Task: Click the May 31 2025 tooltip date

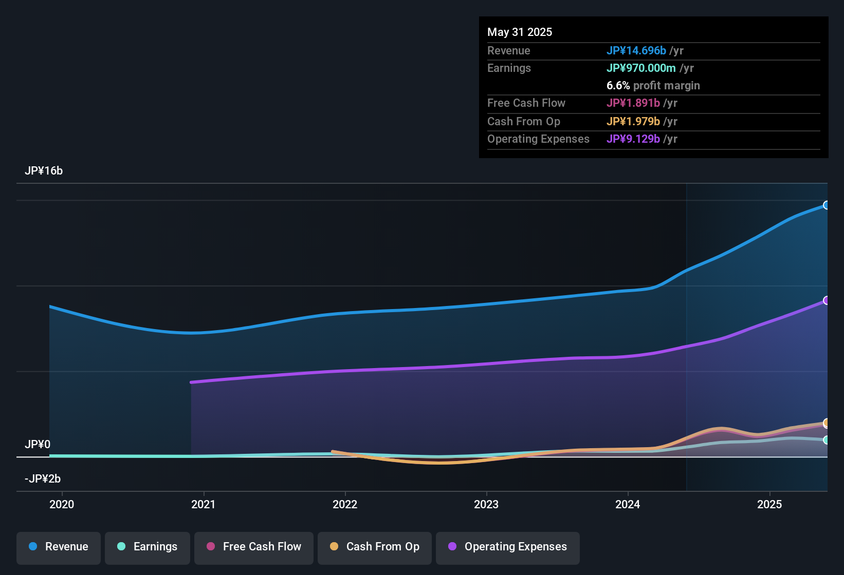Action: pyautogui.click(x=520, y=32)
